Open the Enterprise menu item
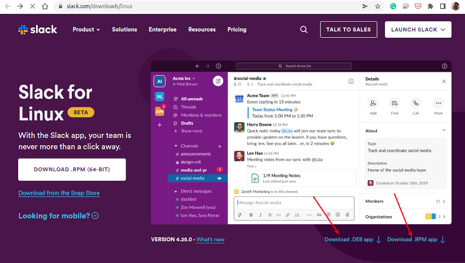Viewport: 465px width, 263px height. click(162, 29)
